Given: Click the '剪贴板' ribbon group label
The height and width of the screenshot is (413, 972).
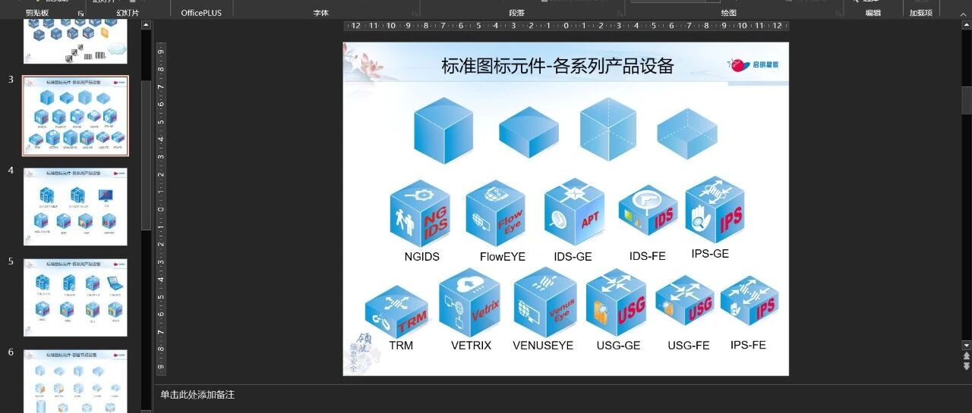Looking at the screenshot, I should point(38,13).
